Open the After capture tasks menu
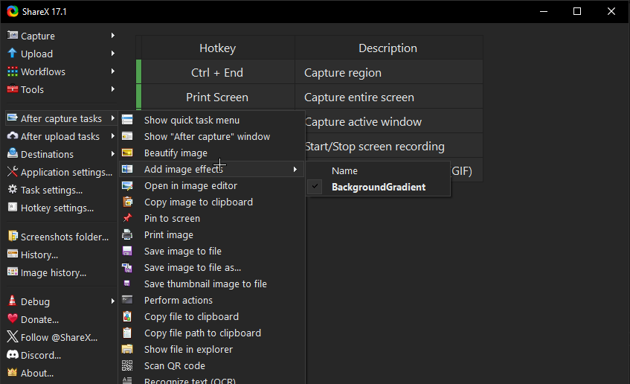Screen dimensions: 630x384 pos(62,118)
